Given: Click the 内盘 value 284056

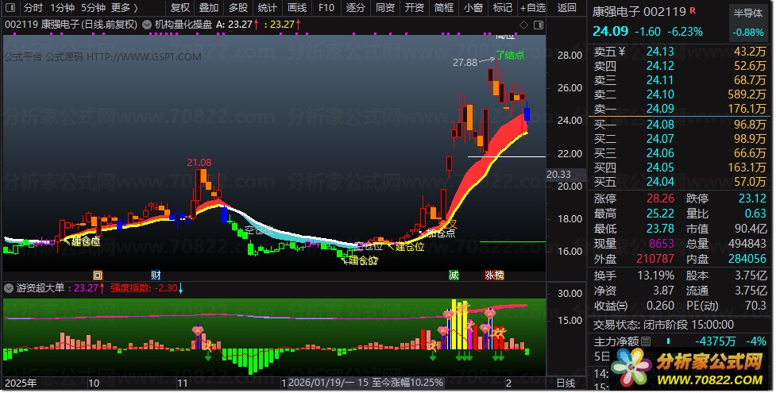Looking at the screenshot, I should pos(747,258).
